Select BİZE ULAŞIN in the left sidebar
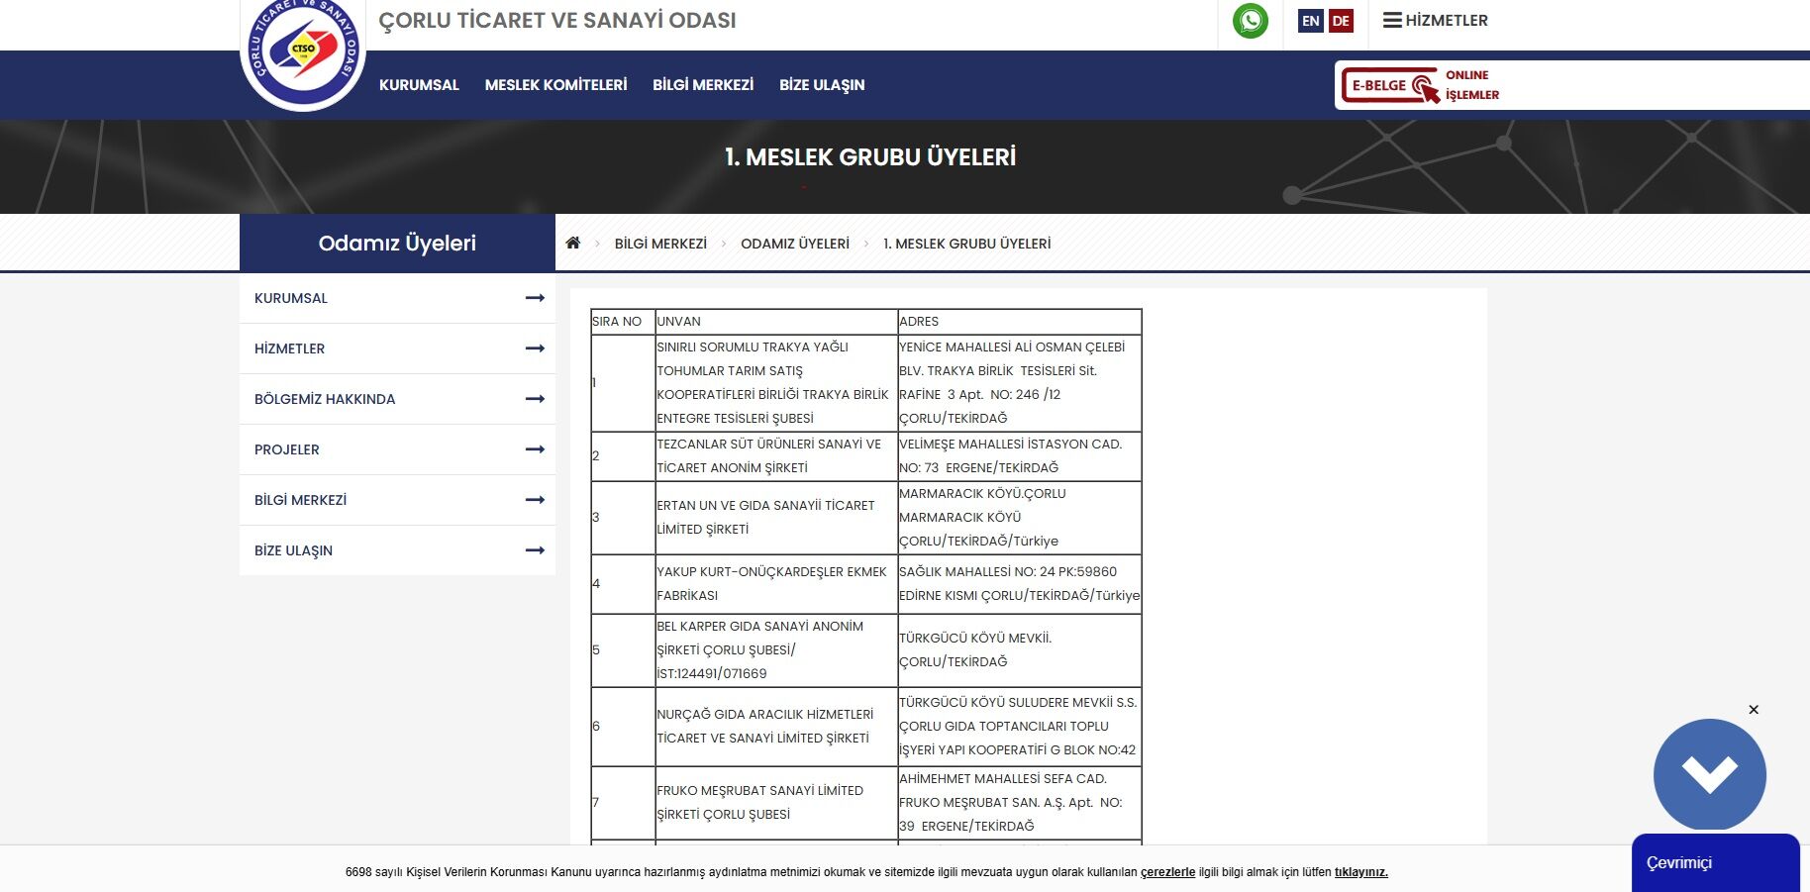1810x892 pixels. (x=397, y=550)
